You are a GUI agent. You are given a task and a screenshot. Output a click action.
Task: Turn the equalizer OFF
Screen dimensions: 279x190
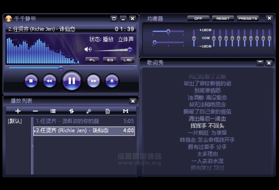(x=198, y=18)
